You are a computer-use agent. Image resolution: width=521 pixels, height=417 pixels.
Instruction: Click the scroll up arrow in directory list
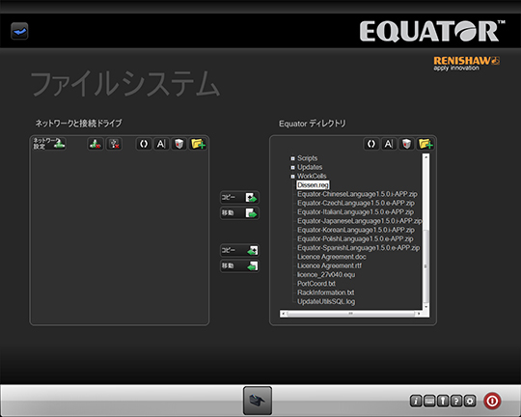click(426, 156)
